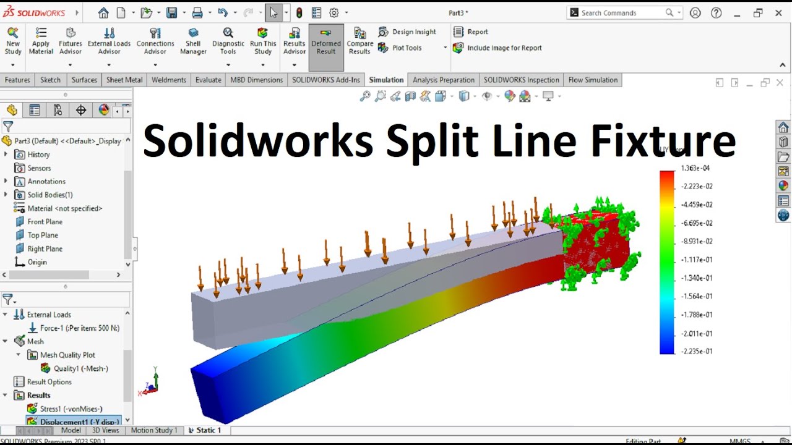Expand the Results Advisor dropdown arrow
The image size is (792, 445).
point(295,65)
